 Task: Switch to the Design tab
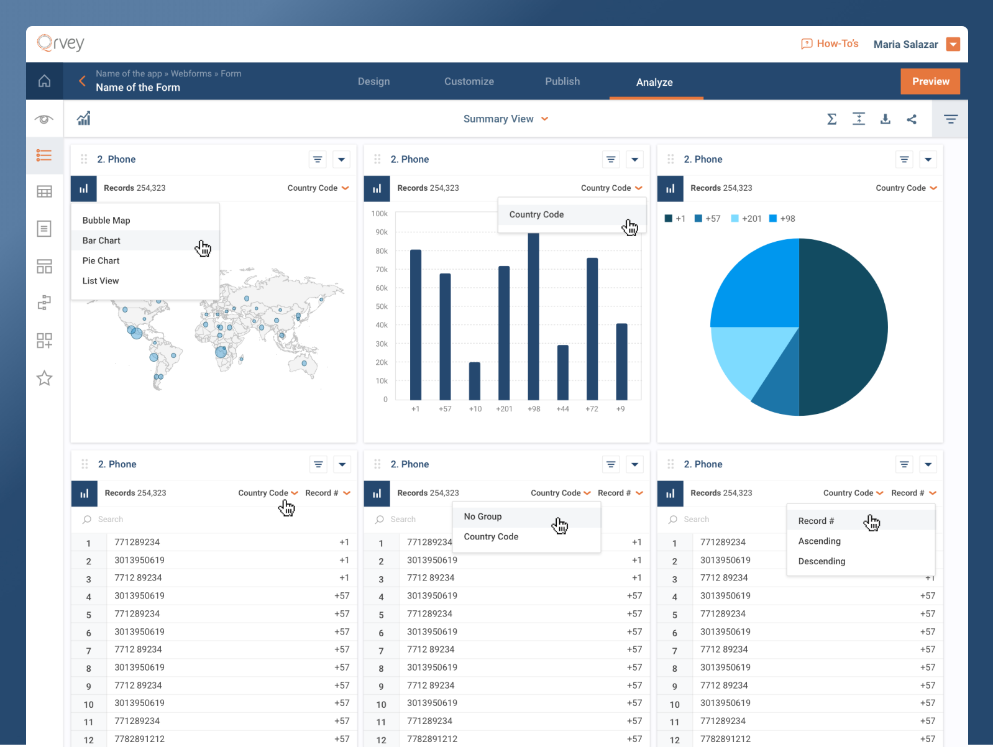[374, 81]
